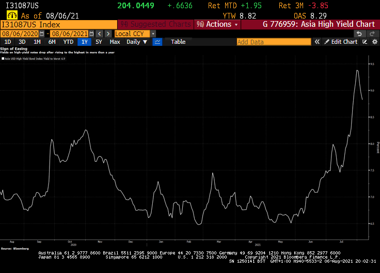Click the start date 08/06/2020 field

[x=20, y=33]
